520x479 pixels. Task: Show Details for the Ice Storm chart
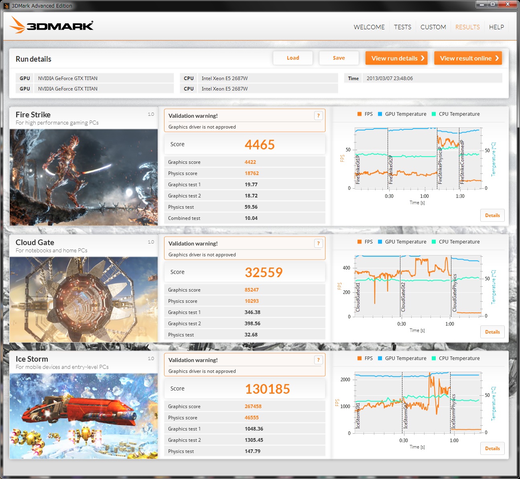pyautogui.click(x=492, y=449)
